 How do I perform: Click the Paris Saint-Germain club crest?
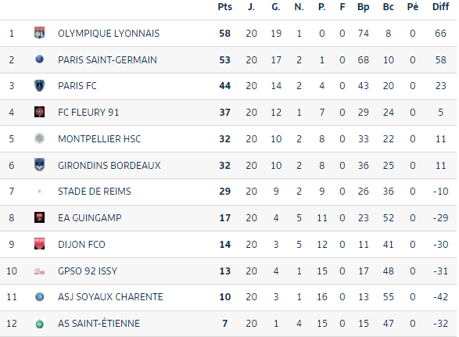coord(40,59)
